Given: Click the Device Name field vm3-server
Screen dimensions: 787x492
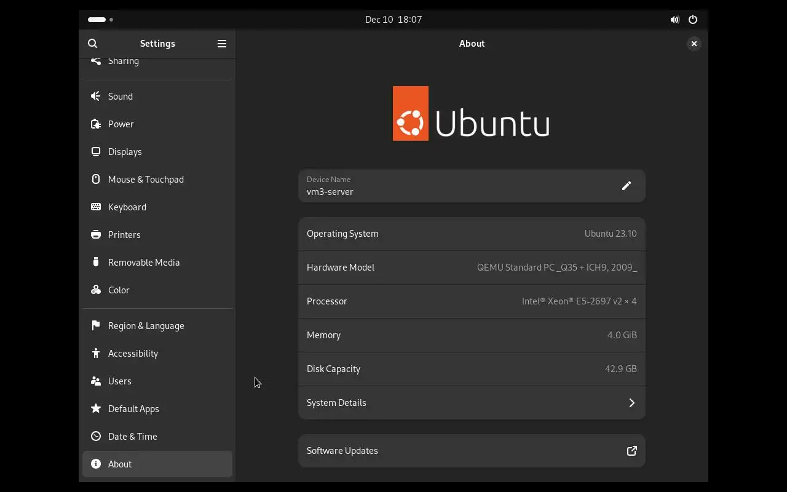Looking at the screenshot, I should pos(472,186).
